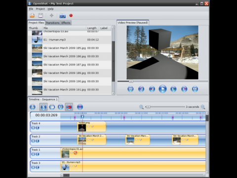Import files with the plus toolbar icon
Screen dimensions: 237x178
pyautogui.click(x=51, y=15)
